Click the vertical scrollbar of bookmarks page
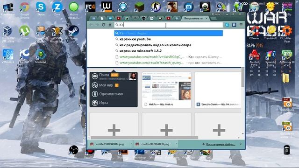 point(243,77)
